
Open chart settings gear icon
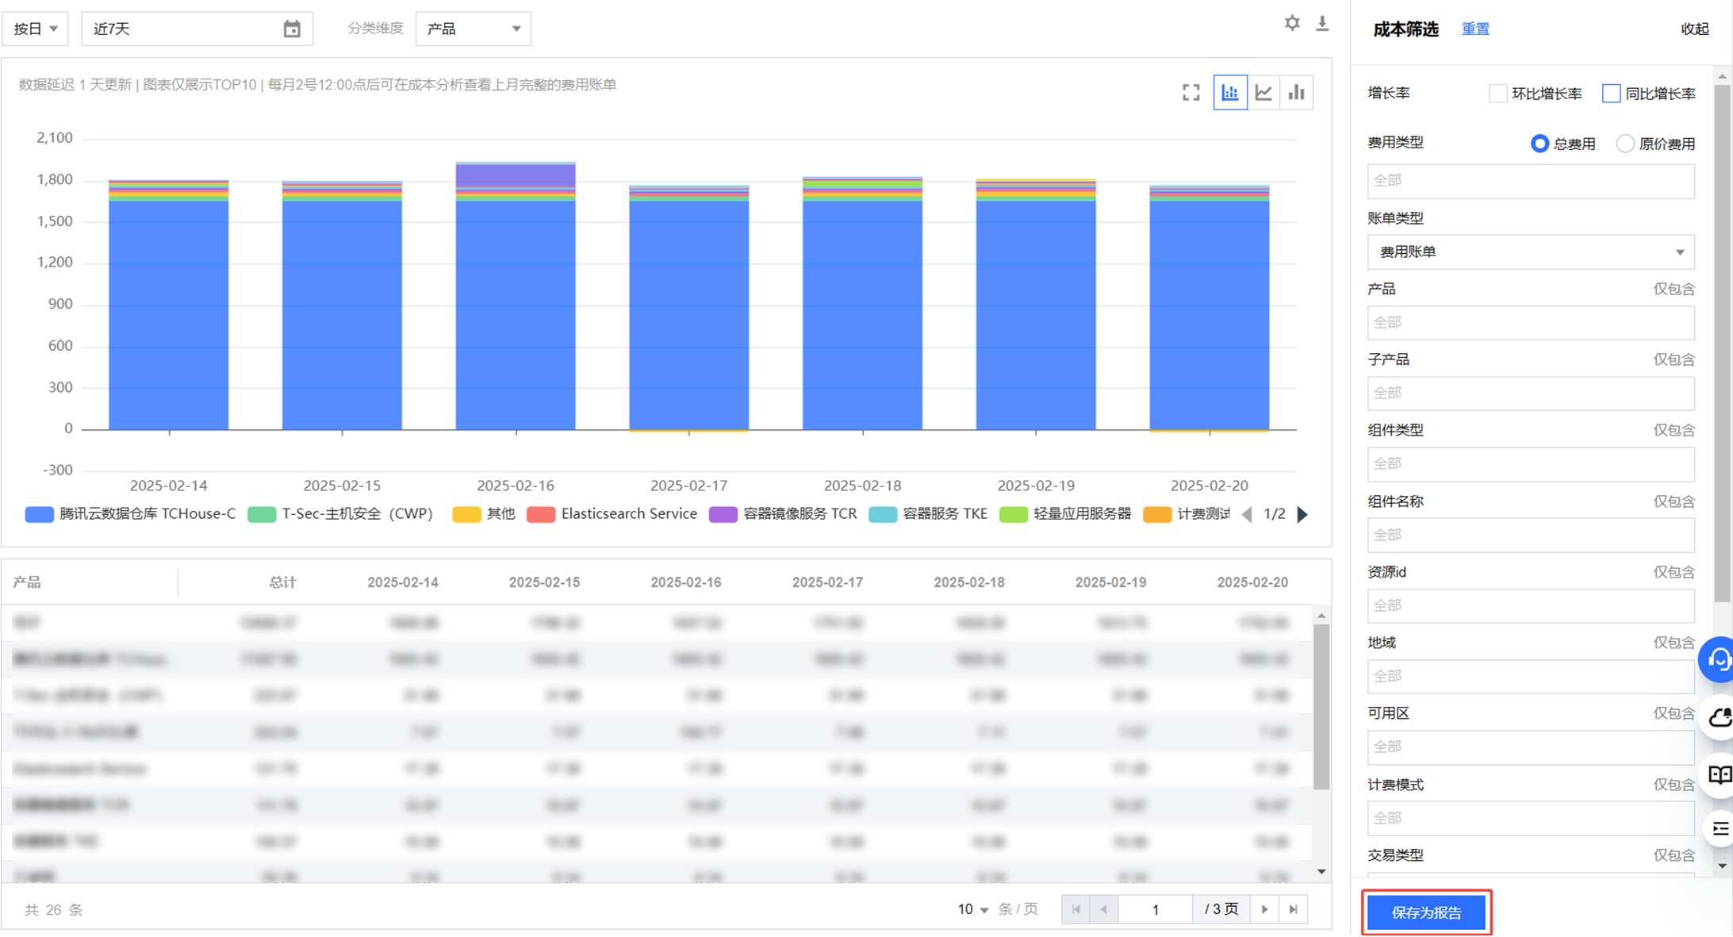tap(1292, 23)
